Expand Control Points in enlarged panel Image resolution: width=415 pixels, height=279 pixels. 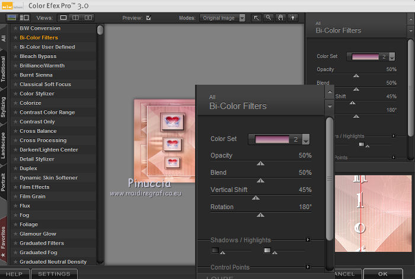point(308,267)
